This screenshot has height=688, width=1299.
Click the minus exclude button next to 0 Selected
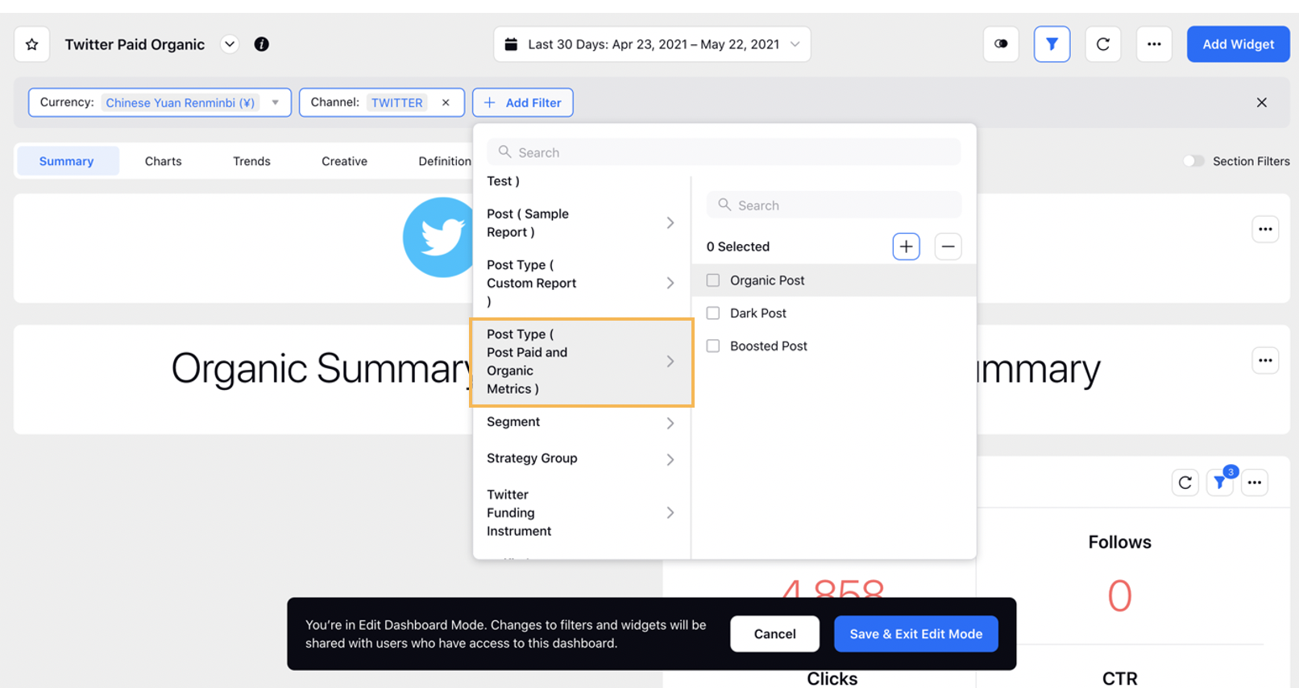click(x=948, y=247)
